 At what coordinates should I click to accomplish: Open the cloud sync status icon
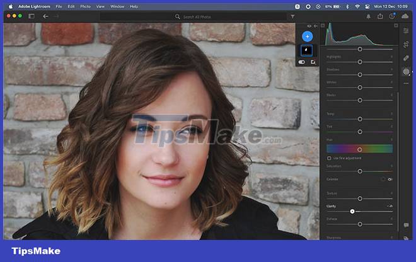(405, 16)
